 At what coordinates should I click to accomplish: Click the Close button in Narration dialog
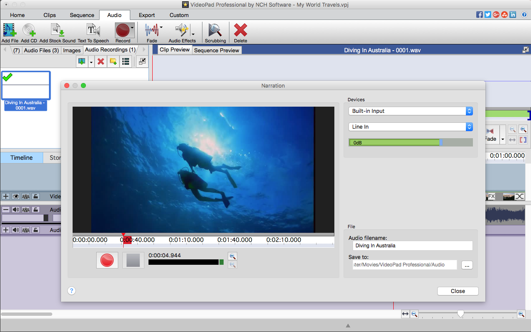click(x=458, y=291)
